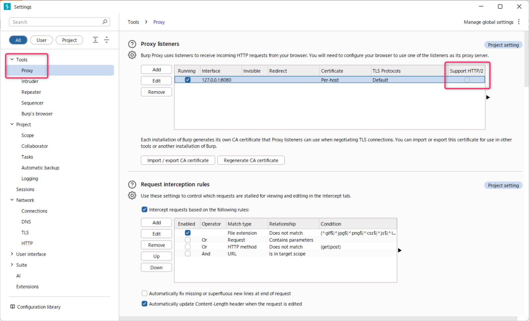This screenshot has width=529, height=321.
Task: Click the Request interception rules help icon
Action: (x=132, y=184)
